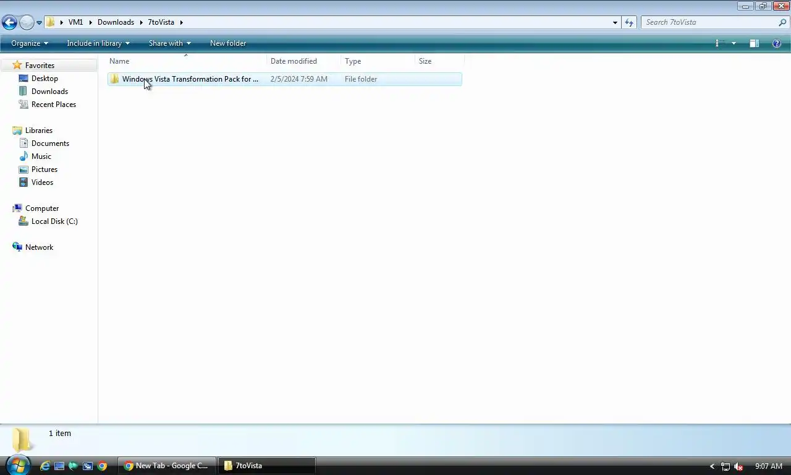Click the 7toVista taskbar button
The width and height of the screenshot is (791, 475).
[267, 466]
